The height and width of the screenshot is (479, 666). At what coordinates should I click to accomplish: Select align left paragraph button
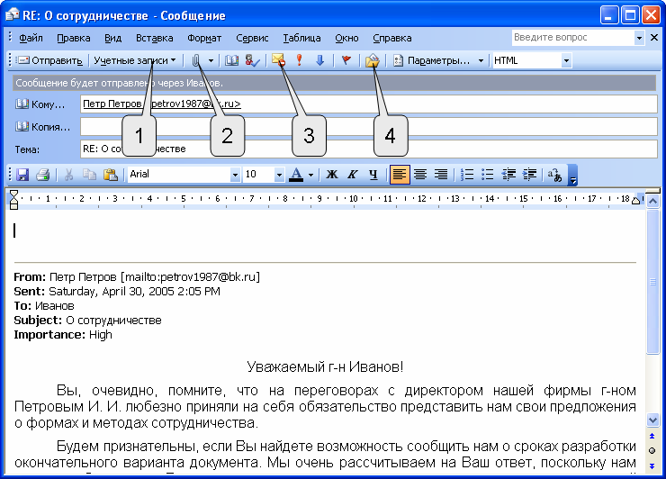tap(400, 175)
